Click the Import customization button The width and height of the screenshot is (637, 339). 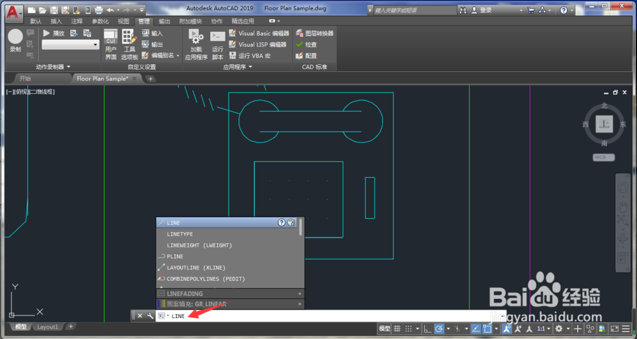point(152,33)
